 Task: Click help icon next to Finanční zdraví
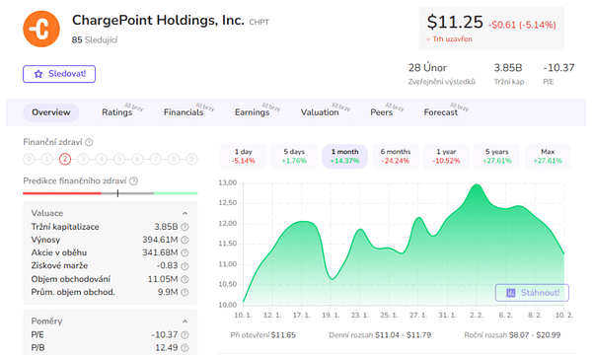(x=89, y=142)
